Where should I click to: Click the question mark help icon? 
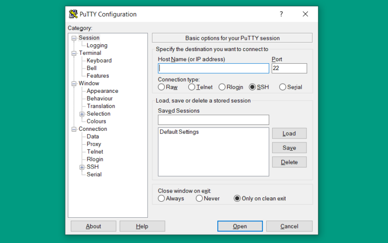pyautogui.click(x=281, y=14)
